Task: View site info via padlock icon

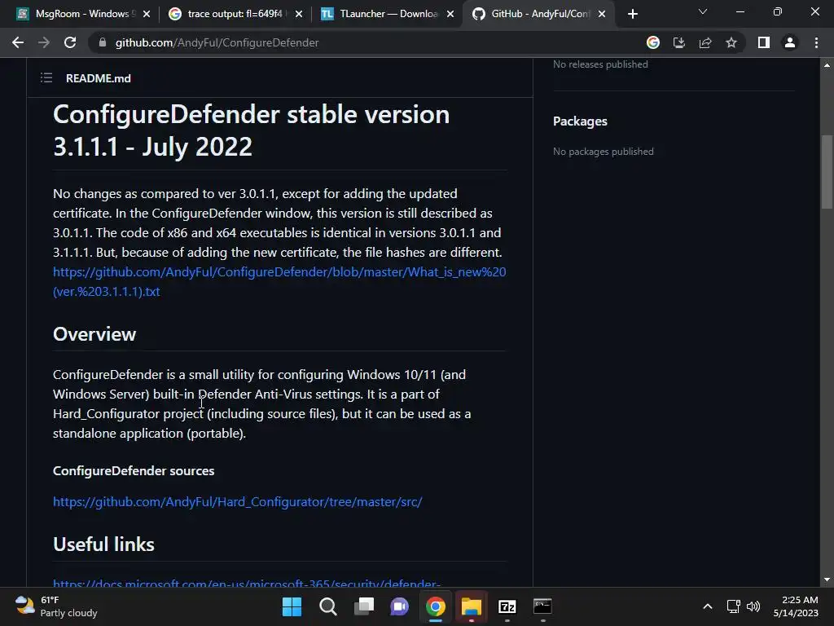Action: pos(103,42)
